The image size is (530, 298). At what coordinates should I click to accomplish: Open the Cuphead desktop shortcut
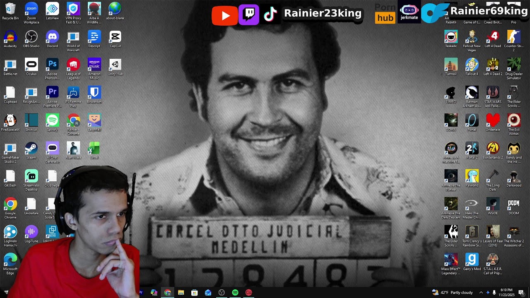(x=10, y=95)
